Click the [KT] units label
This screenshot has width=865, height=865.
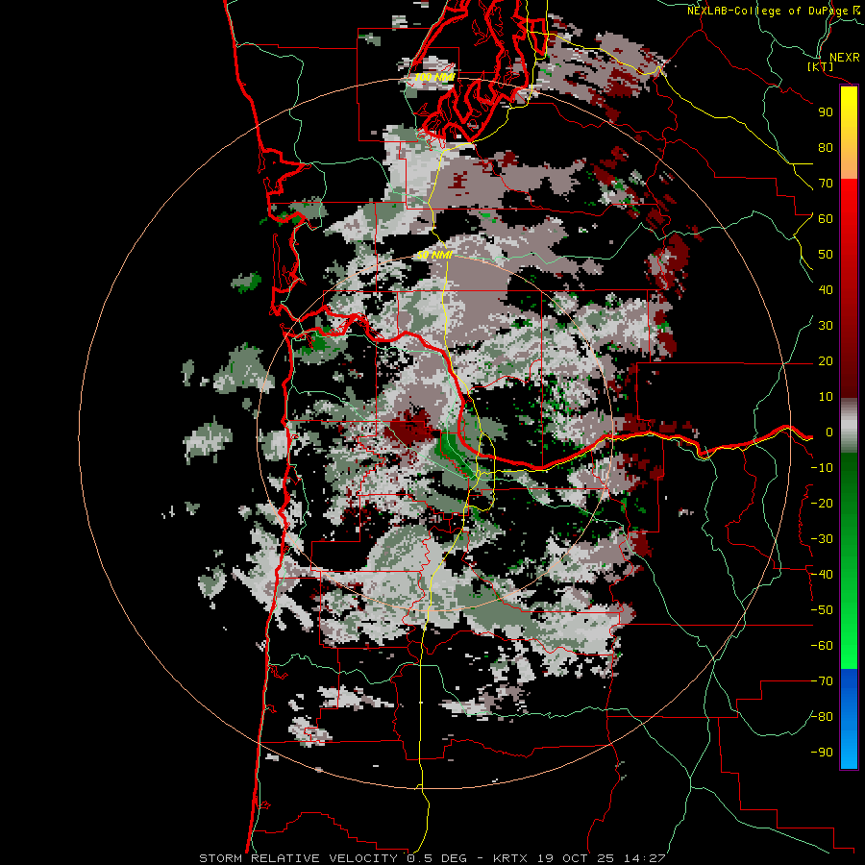(821, 66)
